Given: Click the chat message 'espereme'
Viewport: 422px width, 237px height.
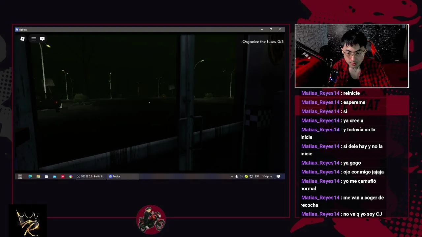Looking at the screenshot, I should [x=354, y=102].
